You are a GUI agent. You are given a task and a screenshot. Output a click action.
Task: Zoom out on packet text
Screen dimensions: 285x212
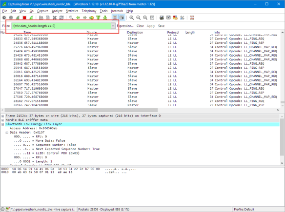pos(138,18)
